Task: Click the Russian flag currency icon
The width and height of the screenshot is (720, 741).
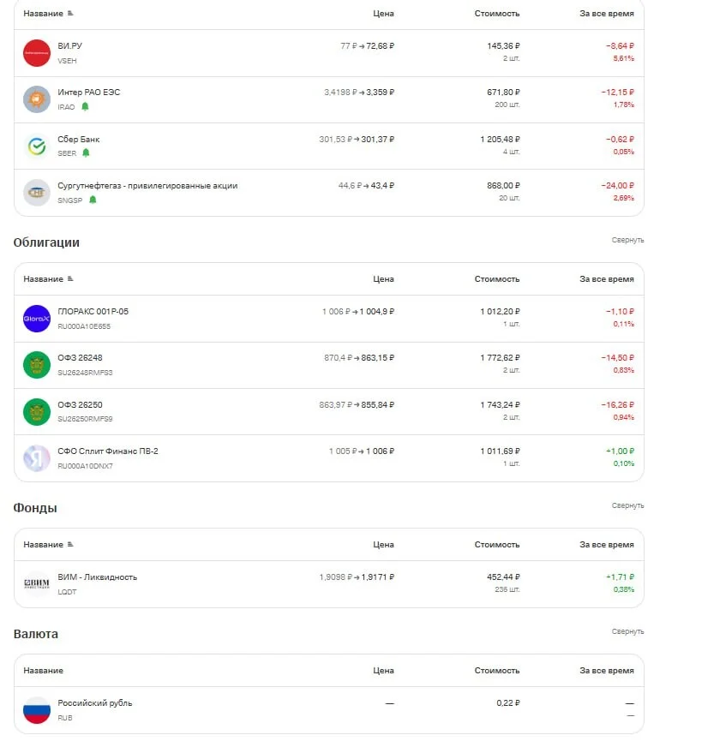Action: coord(36,710)
